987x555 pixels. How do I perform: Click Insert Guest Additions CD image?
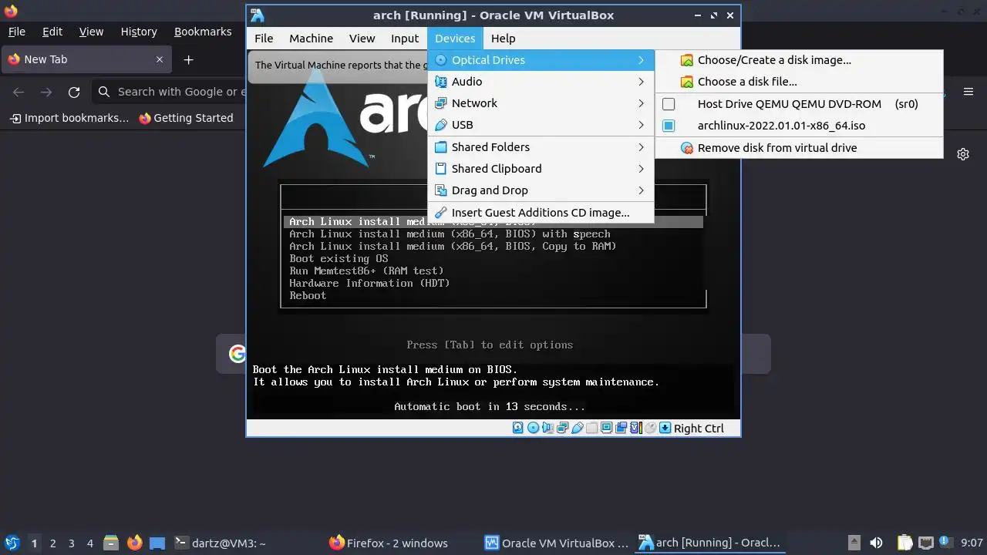click(541, 213)
